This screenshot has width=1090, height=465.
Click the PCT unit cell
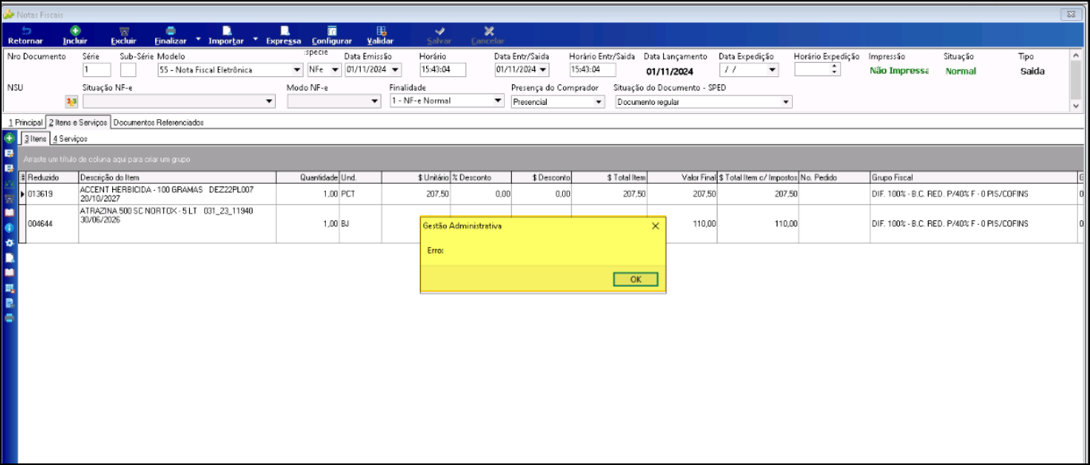coord(360,194)
